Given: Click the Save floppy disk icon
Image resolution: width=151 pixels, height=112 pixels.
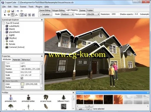Looking at the screenshot, I should pyautogui.click(x=13, y=11).
